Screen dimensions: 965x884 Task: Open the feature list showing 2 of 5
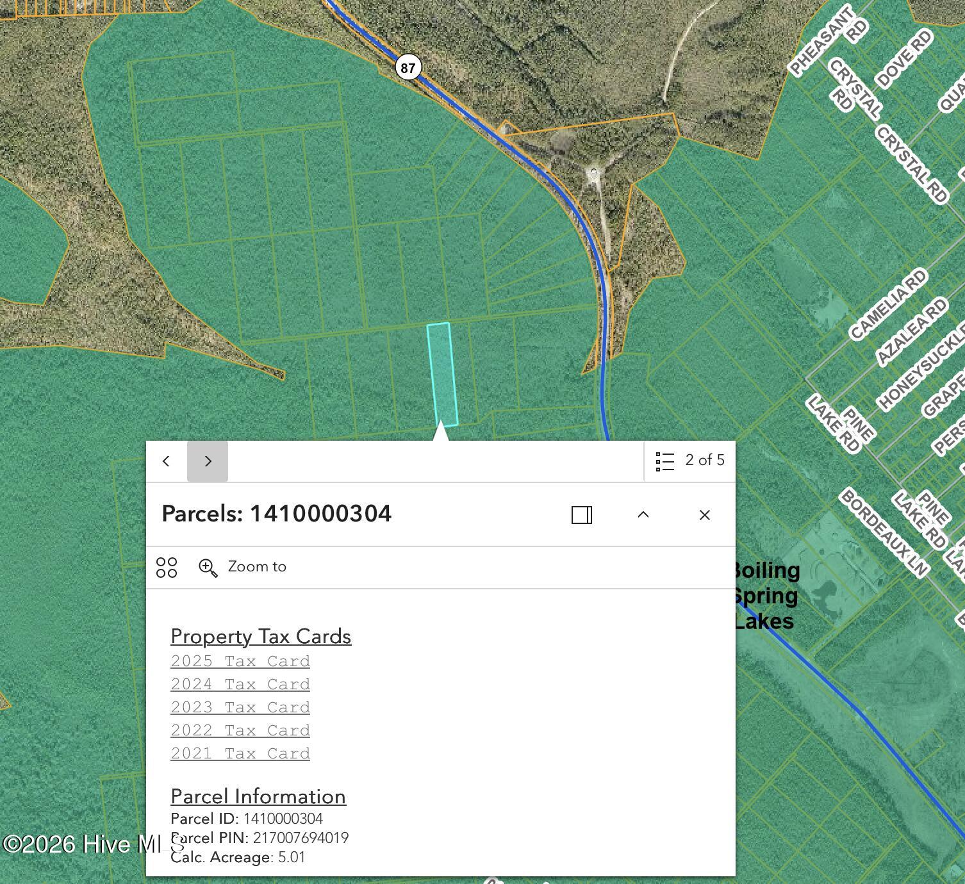point(690,461)
